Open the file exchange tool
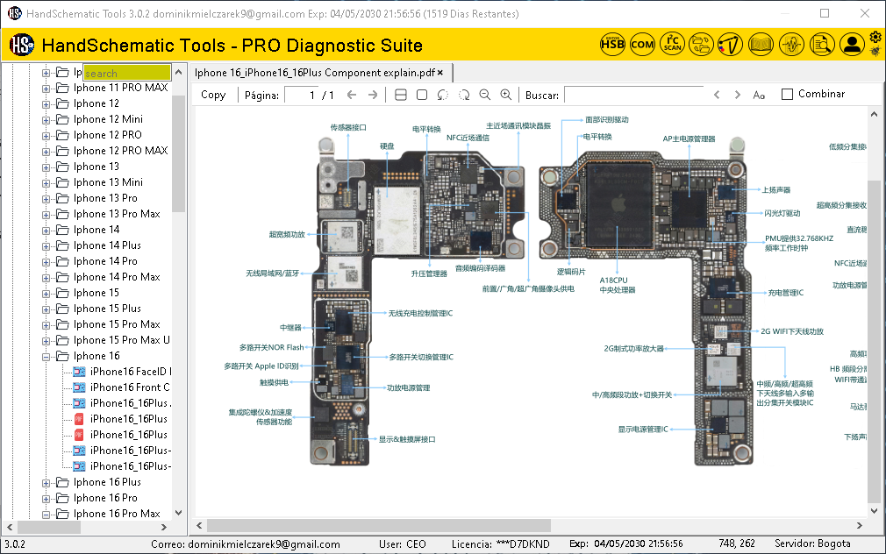 tap(703, 44)
